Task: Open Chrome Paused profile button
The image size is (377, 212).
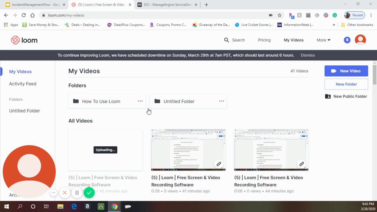Action: click(355, 15)
